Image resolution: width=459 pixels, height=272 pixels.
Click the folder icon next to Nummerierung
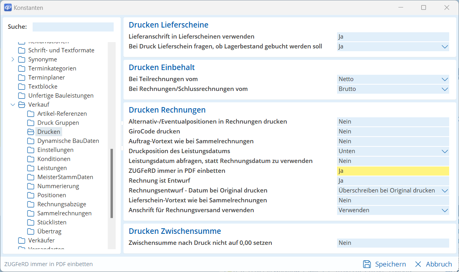31,186
